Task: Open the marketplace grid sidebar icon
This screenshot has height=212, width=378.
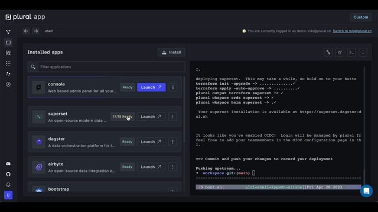Action: pos(8,53)
